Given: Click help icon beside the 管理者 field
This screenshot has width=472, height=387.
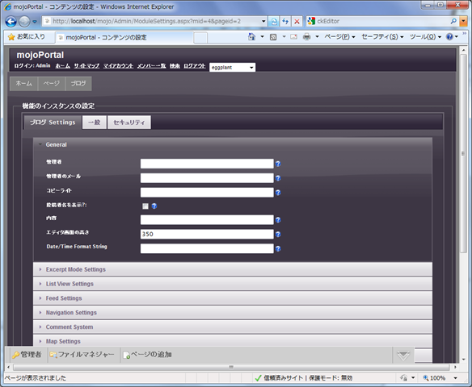Looking at the screenshot, I should [x=278, y=164].
